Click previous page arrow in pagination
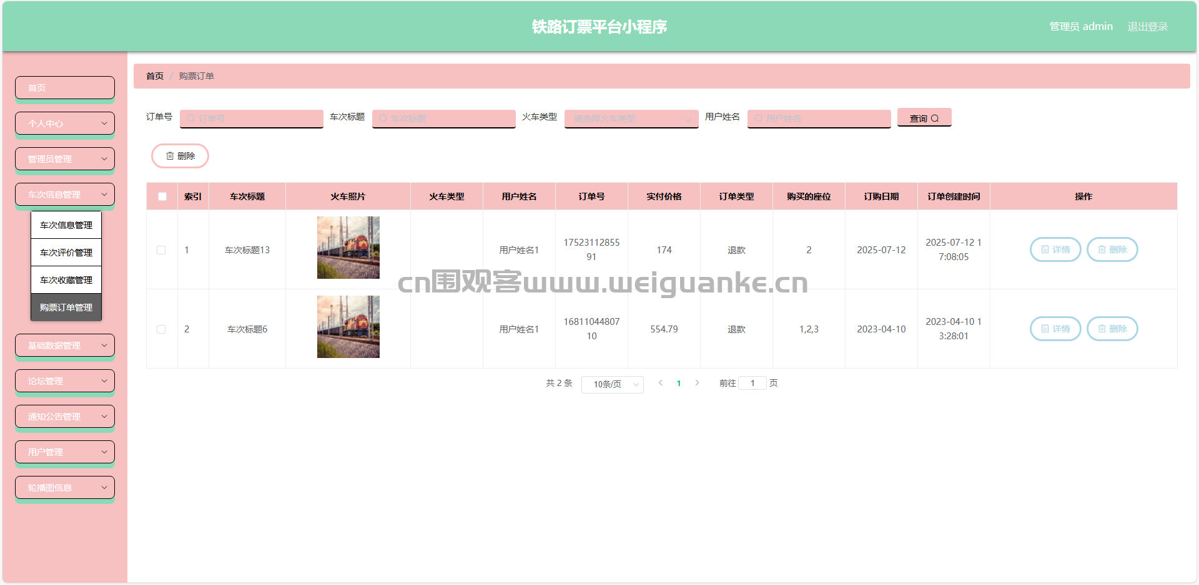Viewport: 1199px width, 585px height. point(661,383)
